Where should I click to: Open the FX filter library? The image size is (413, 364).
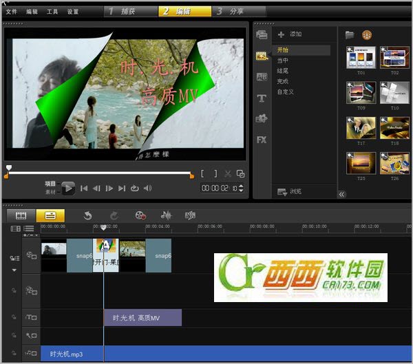click(262, 140)
